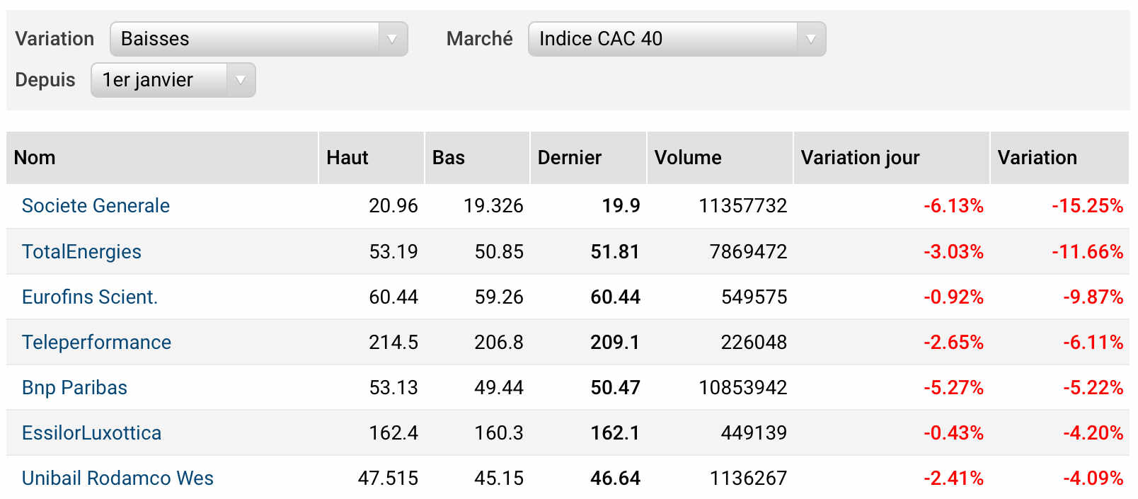Sort by the Haut column header
Viewport: 1138px width, 499px height.
tap(347, 158)
